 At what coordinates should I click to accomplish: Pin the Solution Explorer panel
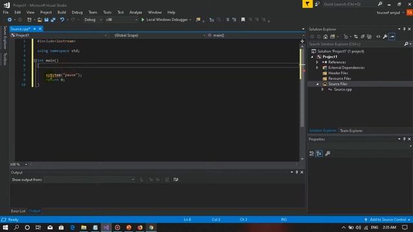coord(405,29)
